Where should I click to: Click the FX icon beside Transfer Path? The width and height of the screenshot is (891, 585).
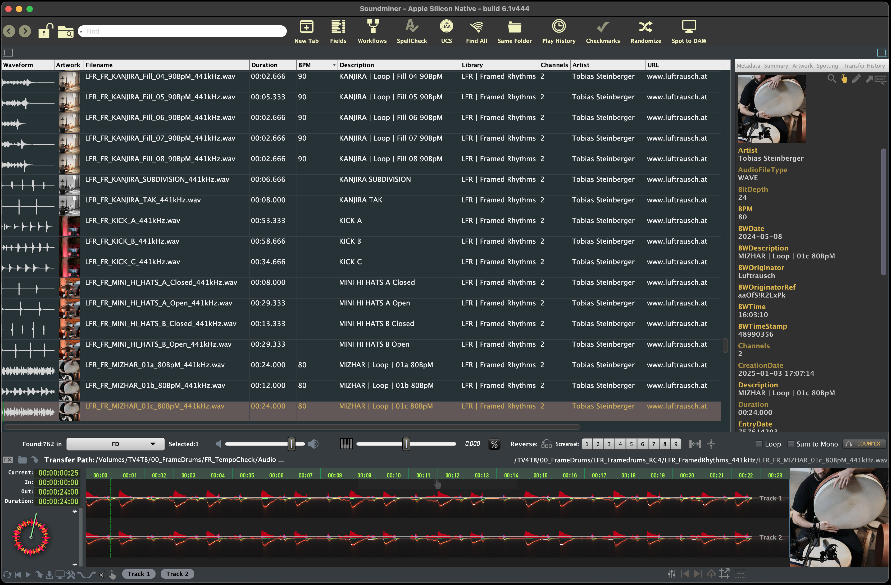click(x=7, y=460)
